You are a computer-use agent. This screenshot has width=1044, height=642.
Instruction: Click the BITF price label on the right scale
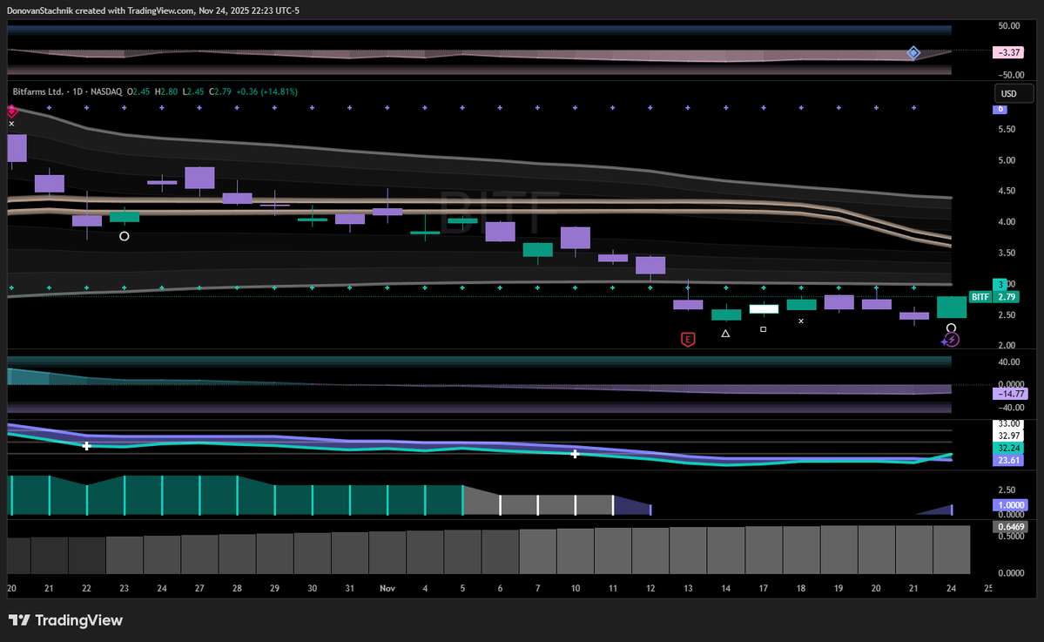point(980,296)
